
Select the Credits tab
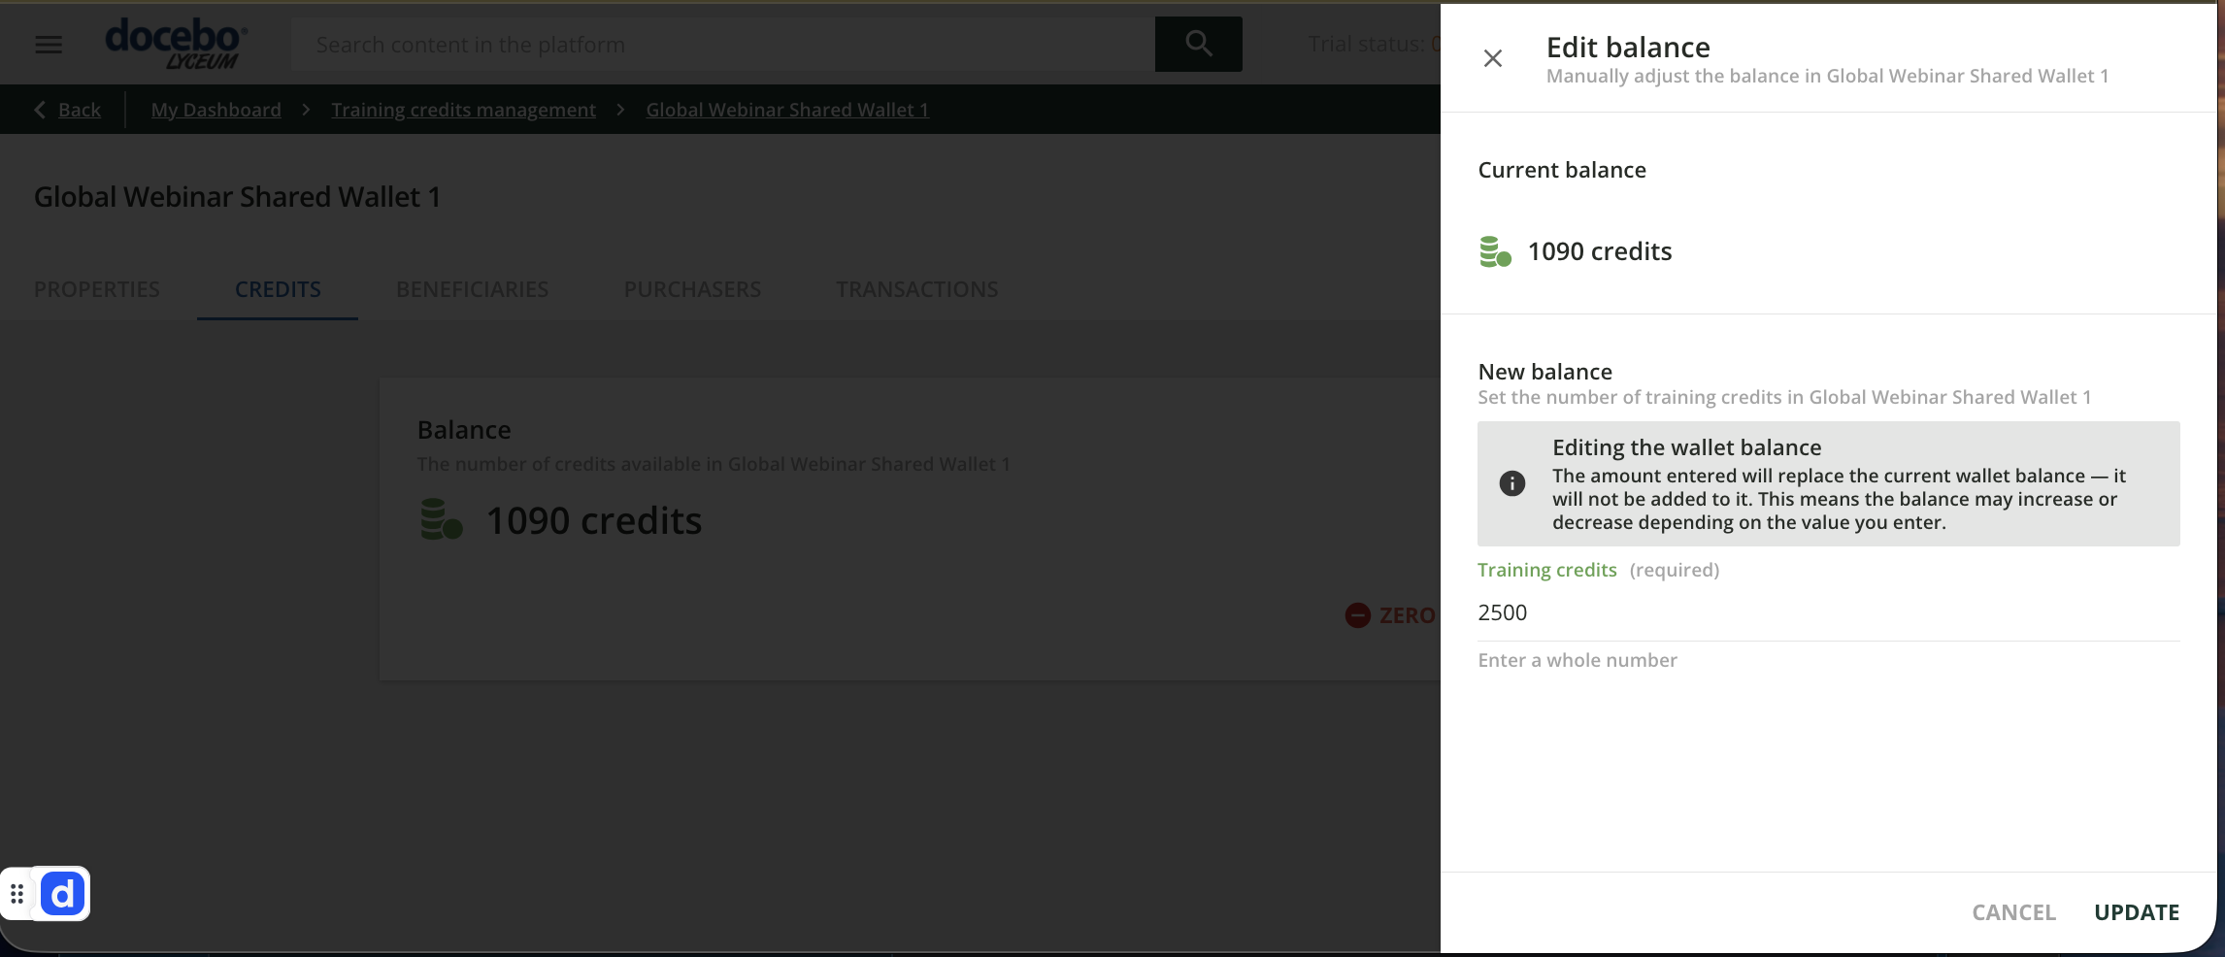click(278, 289)
